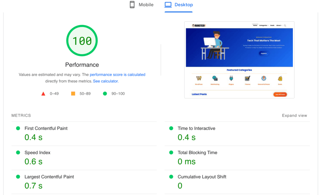
Task: Click the First Contentful Paint label
Action: 46,129
